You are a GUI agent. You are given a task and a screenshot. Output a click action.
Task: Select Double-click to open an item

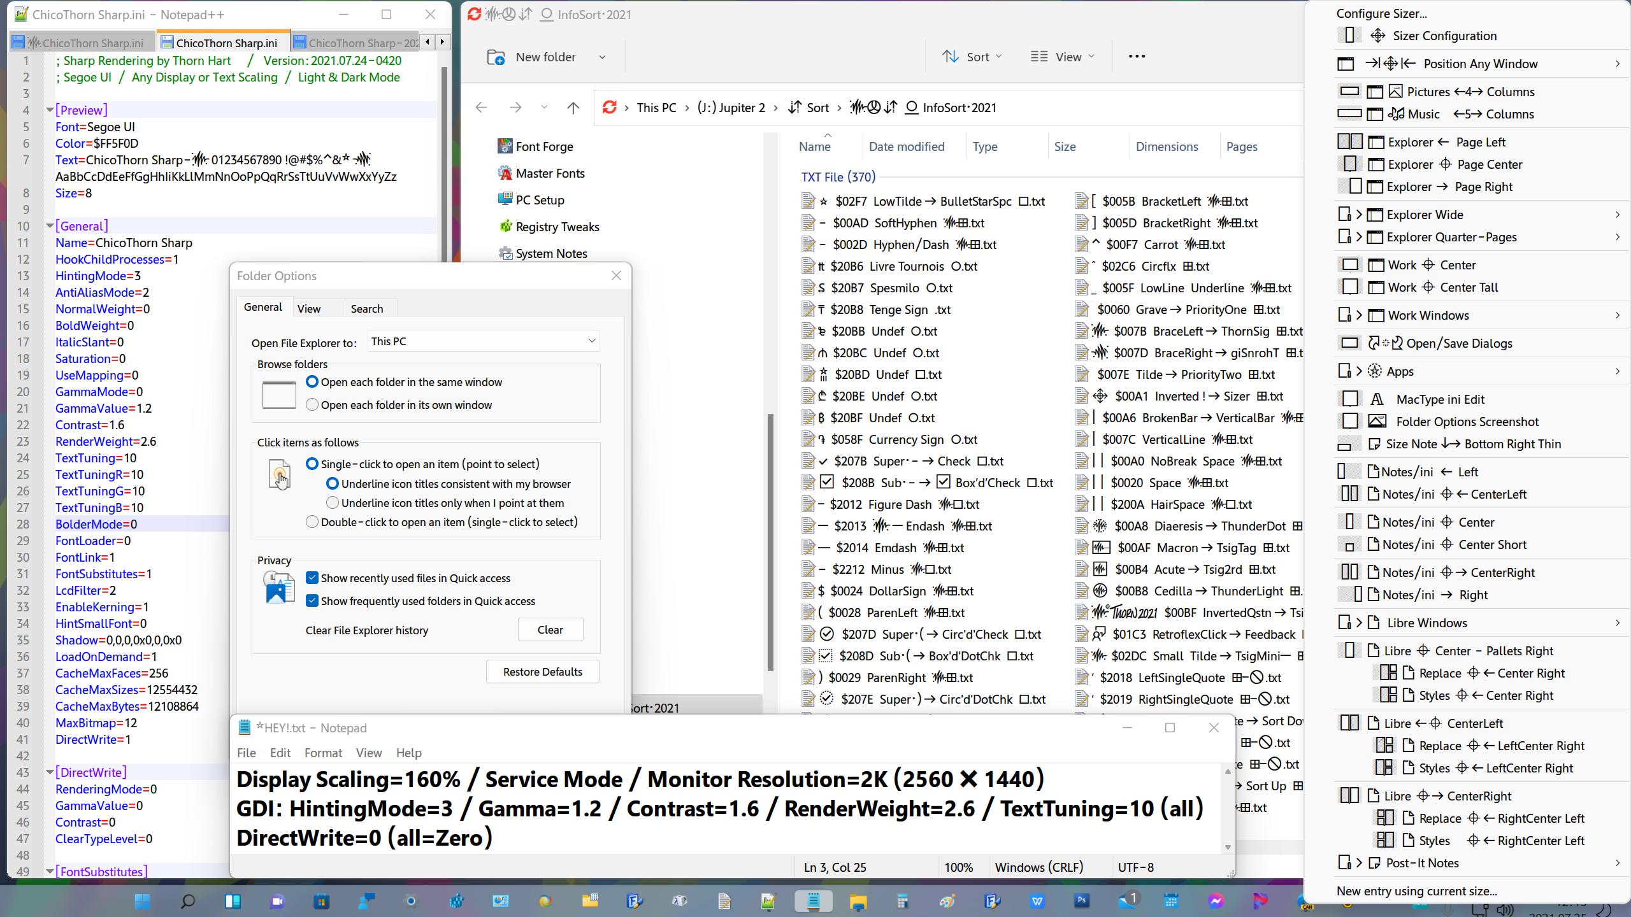(312, 522)
